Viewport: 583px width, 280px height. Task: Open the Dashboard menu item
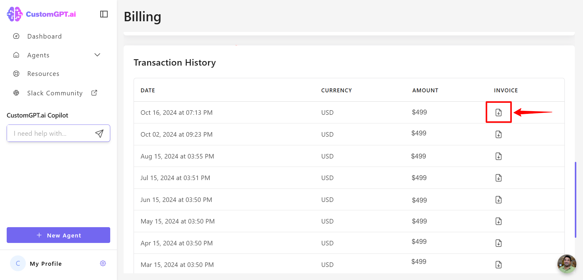point(44,36)
